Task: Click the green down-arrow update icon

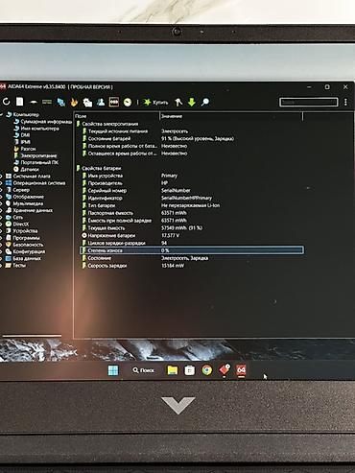Action: point(192,103)
